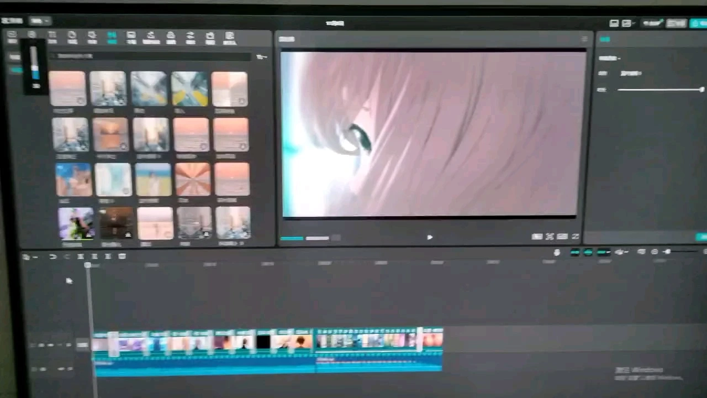The height and width of the screenshot is (398, 707).
Task: Click the slider track in the right properties panel
Action: [x=659, y=90]
